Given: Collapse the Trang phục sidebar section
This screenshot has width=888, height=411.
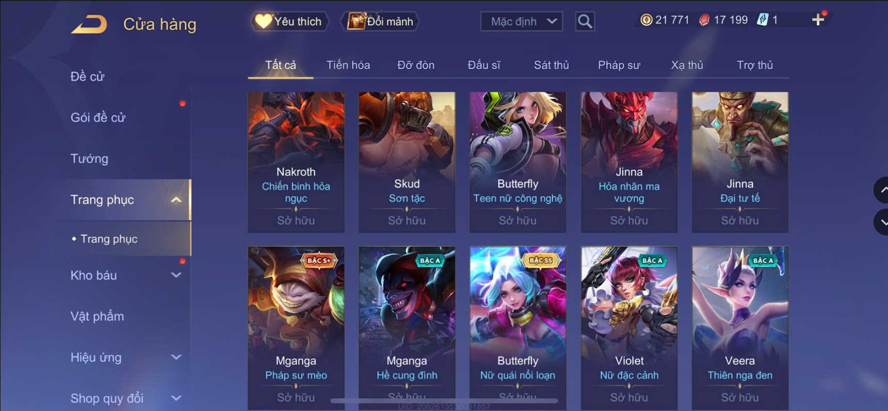Looking at the screenshot, I should click(176, 200).
